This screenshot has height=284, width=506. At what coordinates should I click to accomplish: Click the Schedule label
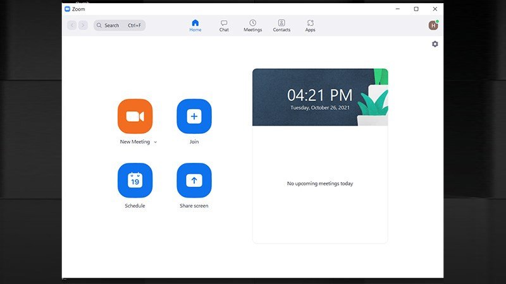pos(135,206)
